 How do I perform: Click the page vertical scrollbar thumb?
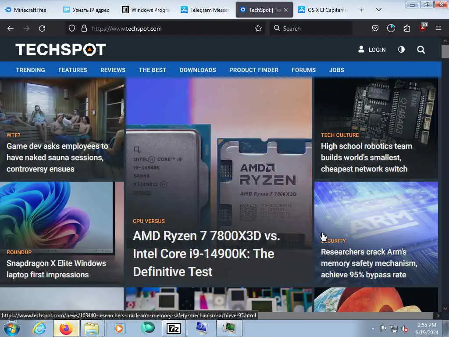445,51
